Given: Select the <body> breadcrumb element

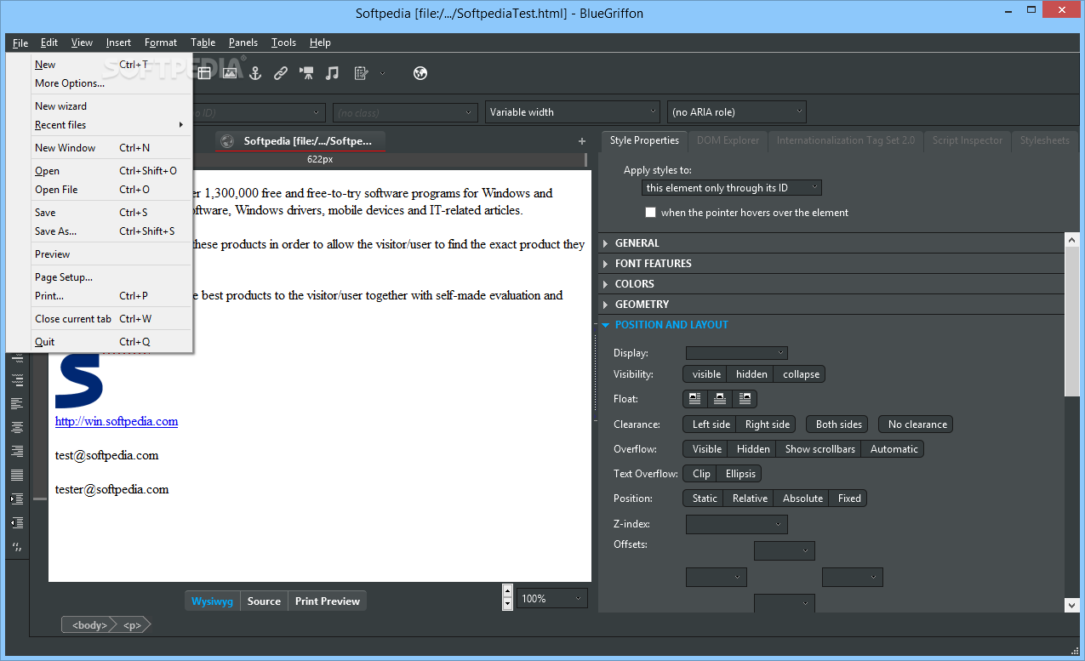Looking at the screenshot, I should point(89,625).
